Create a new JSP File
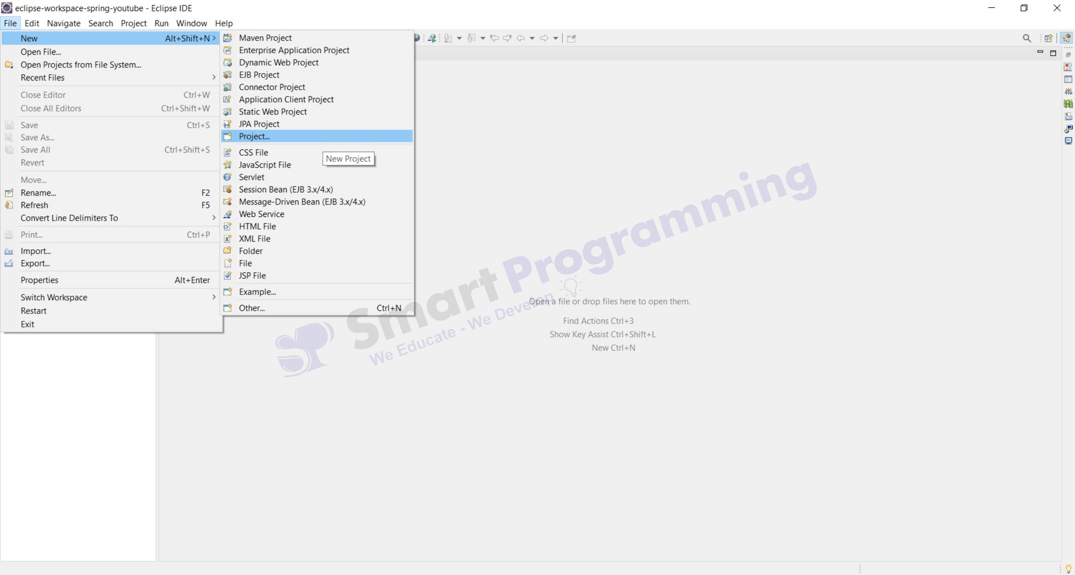 tap(317, 276)
